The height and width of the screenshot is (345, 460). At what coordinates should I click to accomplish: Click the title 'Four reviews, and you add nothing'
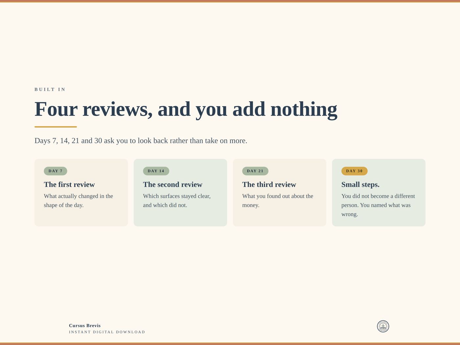(x=186, y=109)
